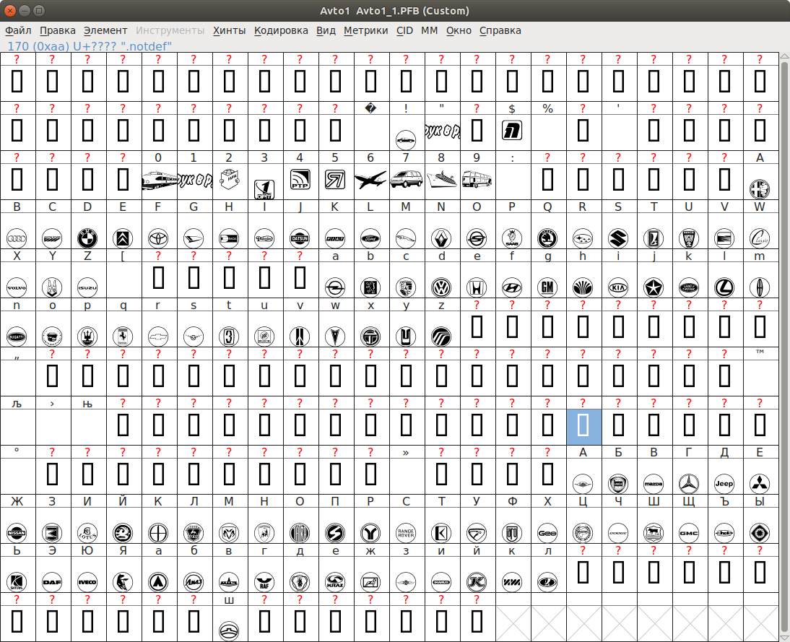Select the KIA logo glyph under i
790x642 pixels.
(x=618, y=287)
